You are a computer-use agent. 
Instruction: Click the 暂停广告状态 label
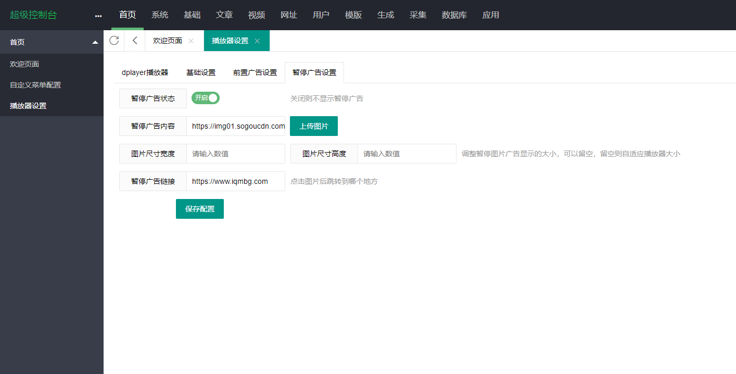(x=153, y=98)
